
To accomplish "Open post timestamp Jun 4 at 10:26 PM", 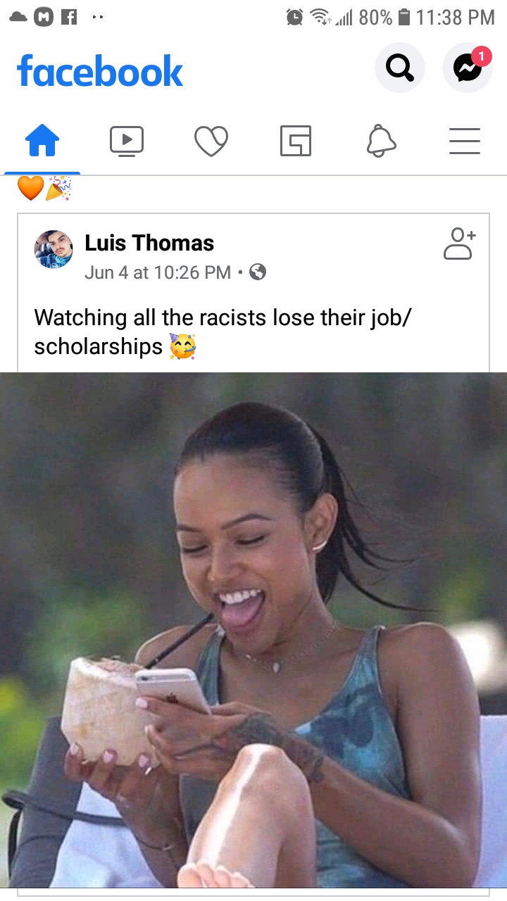I will pyautogui.click(x=158, y=272).
